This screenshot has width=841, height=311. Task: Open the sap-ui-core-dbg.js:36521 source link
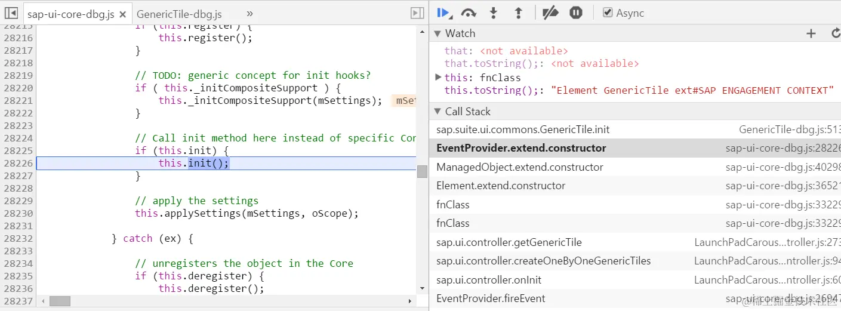pos(783,186)
